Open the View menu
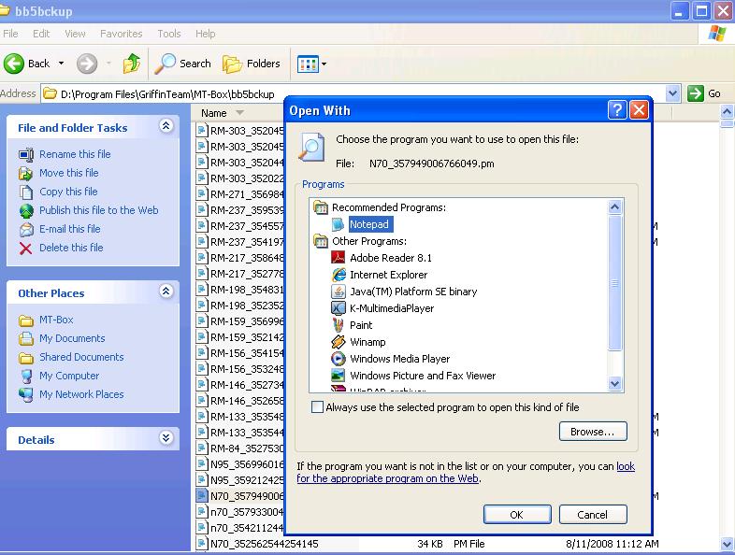The image size is (735, 555). (x=75, y=34)
